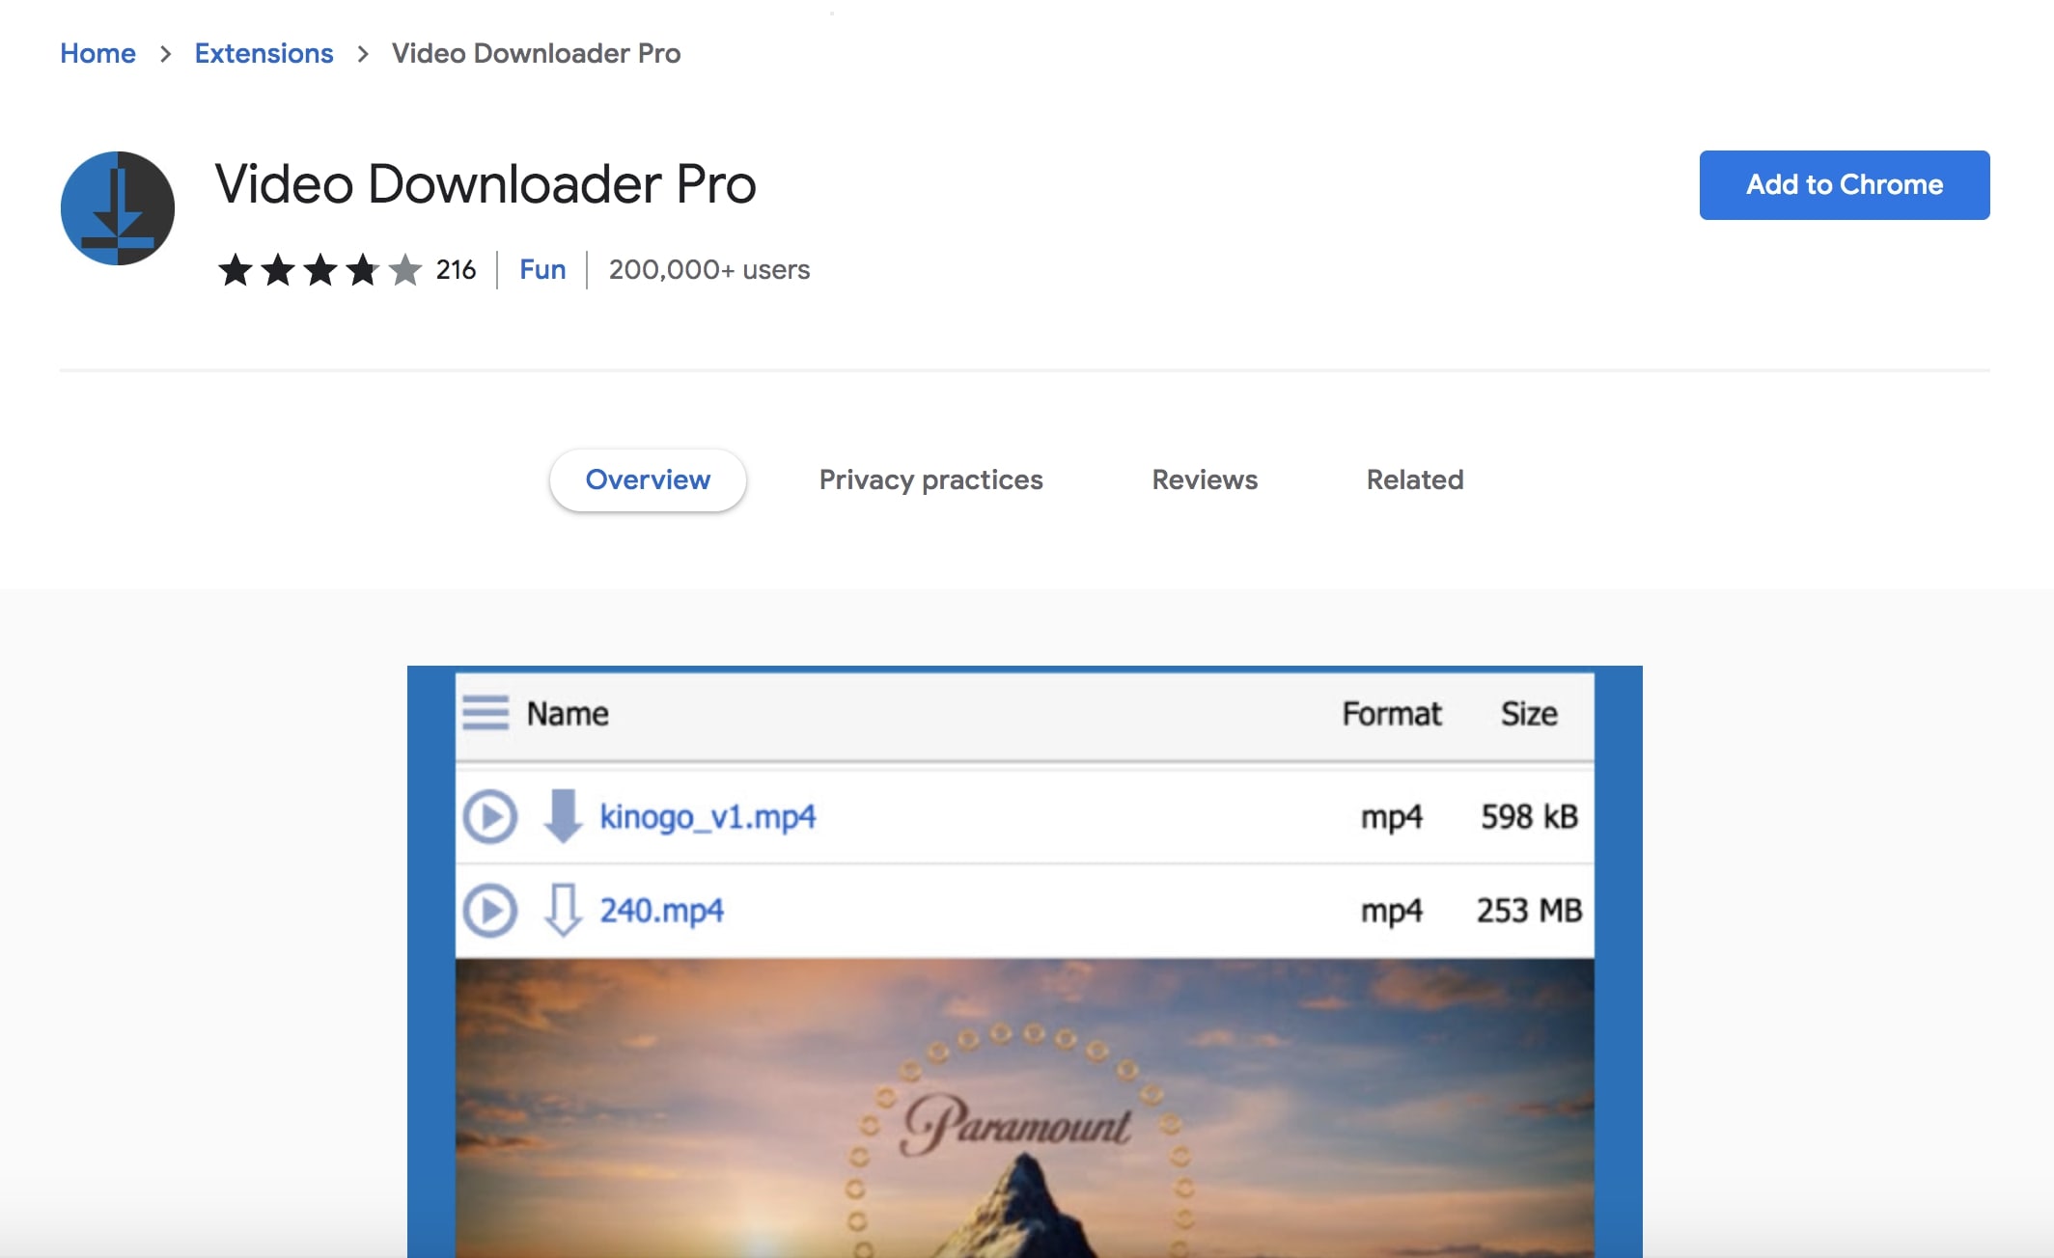Open the Related tab
2054x1258 pixels.
point(1414,479)
